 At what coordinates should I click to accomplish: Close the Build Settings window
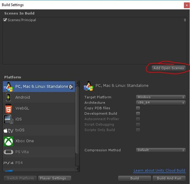click(x=187, y=5)
